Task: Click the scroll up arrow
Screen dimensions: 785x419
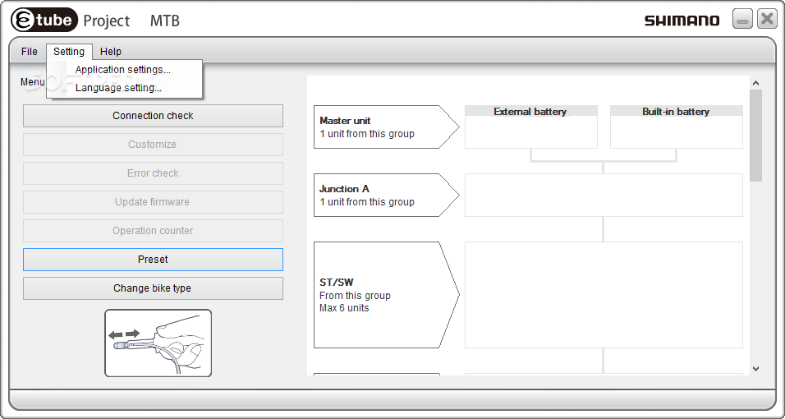Action: coord(756,83)
